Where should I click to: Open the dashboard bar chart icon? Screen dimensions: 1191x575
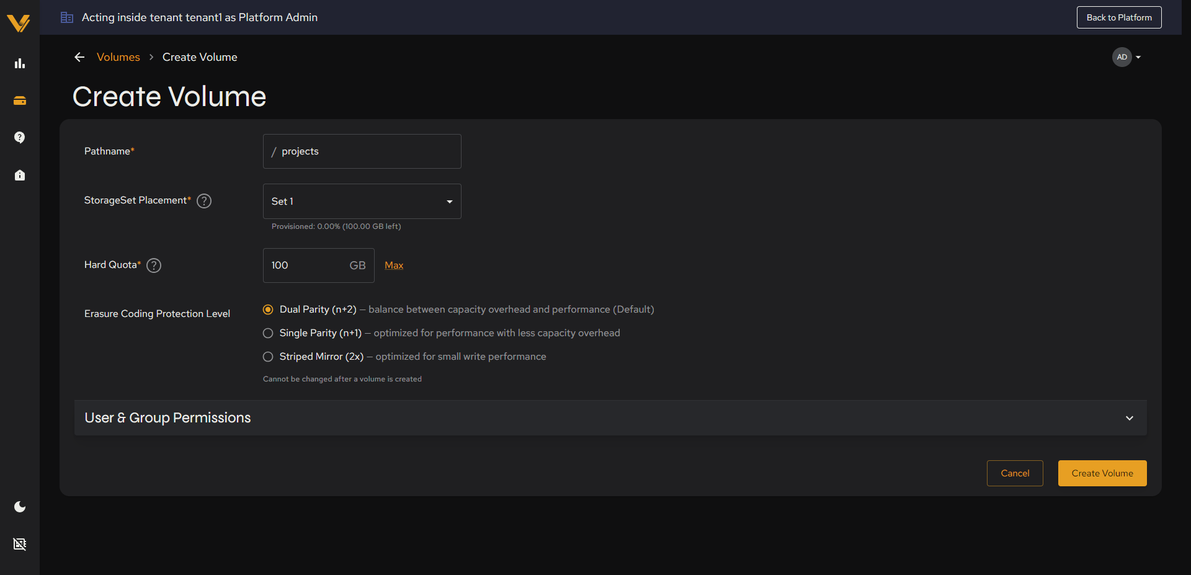coord(20,63)
